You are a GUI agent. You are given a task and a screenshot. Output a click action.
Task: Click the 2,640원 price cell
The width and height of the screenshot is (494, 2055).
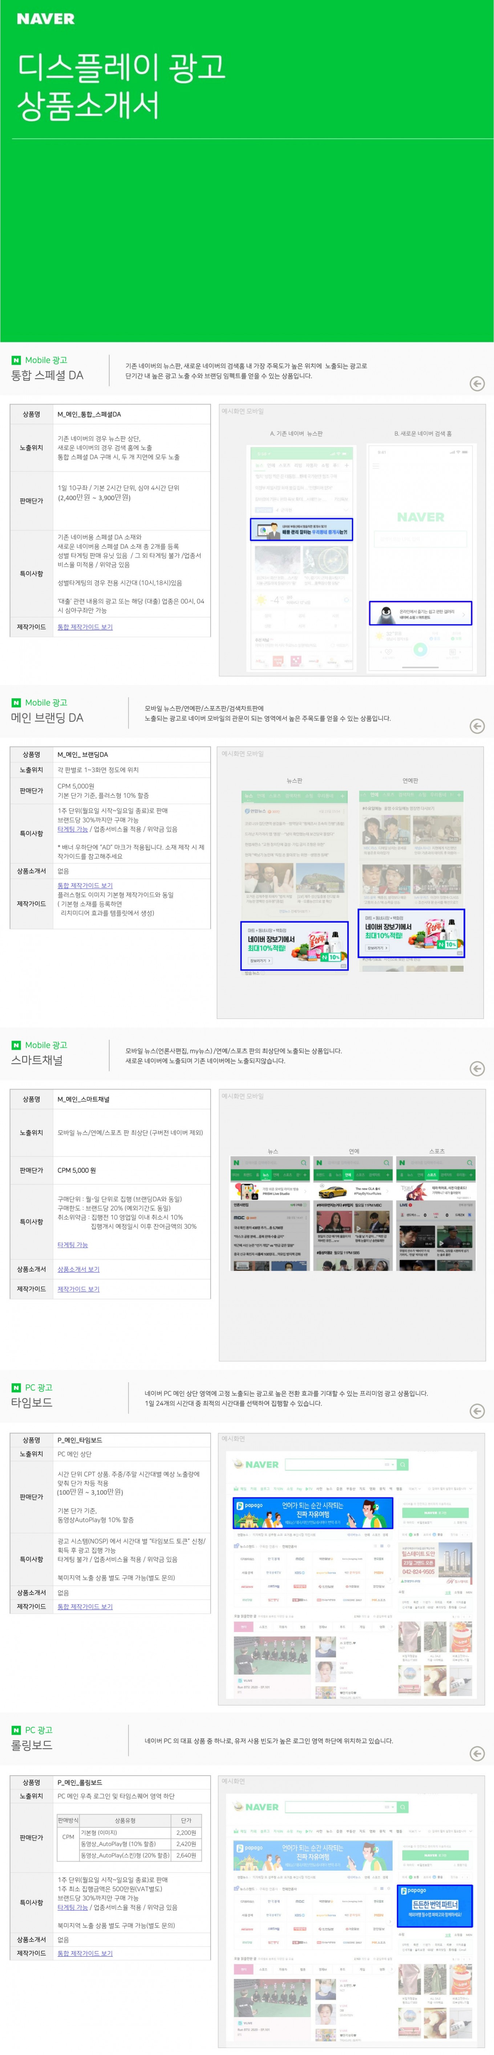pyautogui.click(x=186, y=1855)
